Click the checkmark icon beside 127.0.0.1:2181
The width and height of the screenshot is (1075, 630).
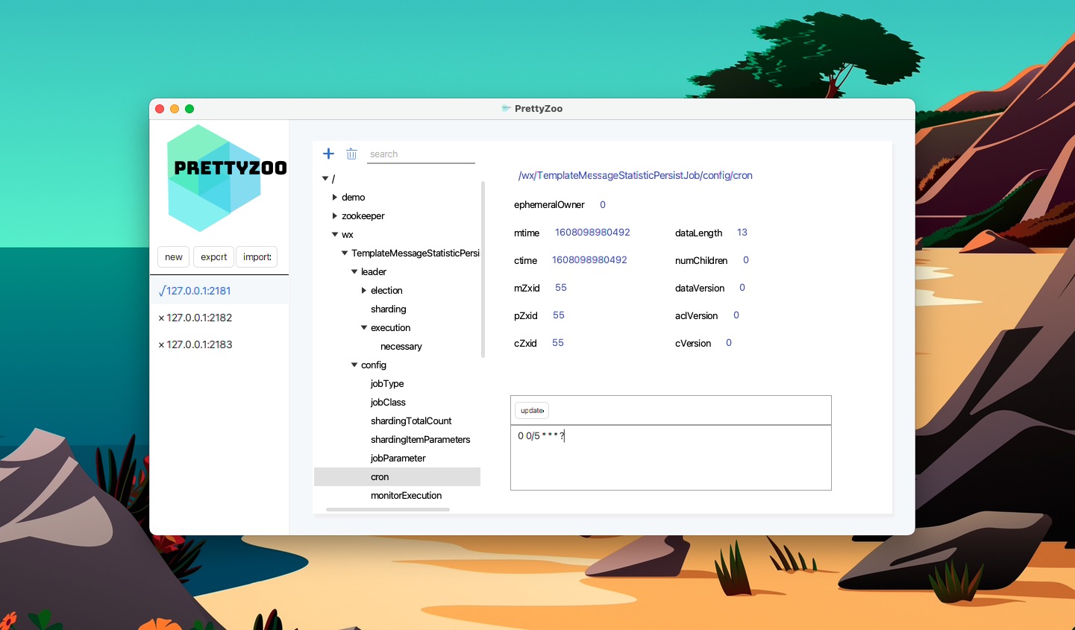pyautogui.click(x=163, y=290)
